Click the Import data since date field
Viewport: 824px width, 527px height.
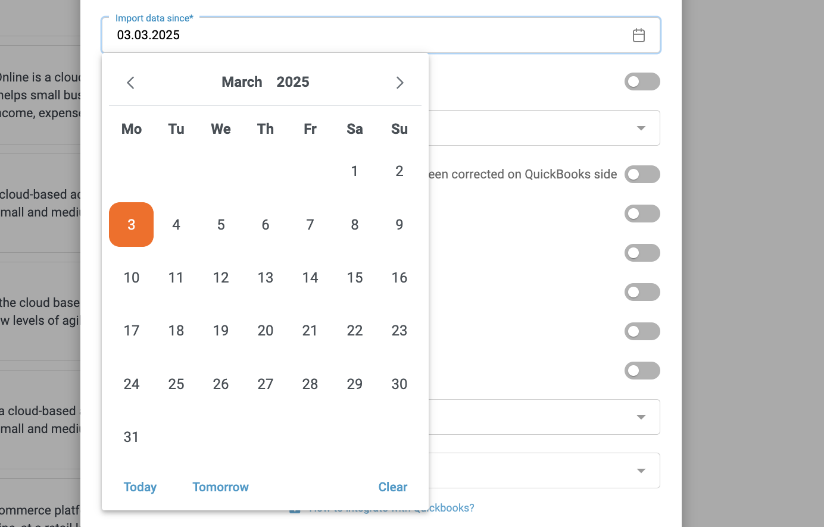[381, 35]
